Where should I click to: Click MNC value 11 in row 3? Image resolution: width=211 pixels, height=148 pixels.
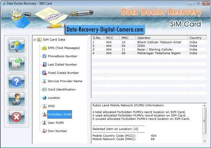click(x=124, y=50)
